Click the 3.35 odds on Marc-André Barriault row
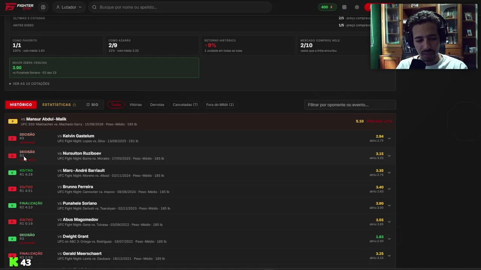Image resolution: width=481 pixels, height=270 pixels. tap(380, 171)
